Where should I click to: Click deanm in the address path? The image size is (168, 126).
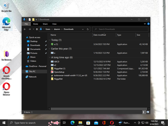[x=57, y=29]
